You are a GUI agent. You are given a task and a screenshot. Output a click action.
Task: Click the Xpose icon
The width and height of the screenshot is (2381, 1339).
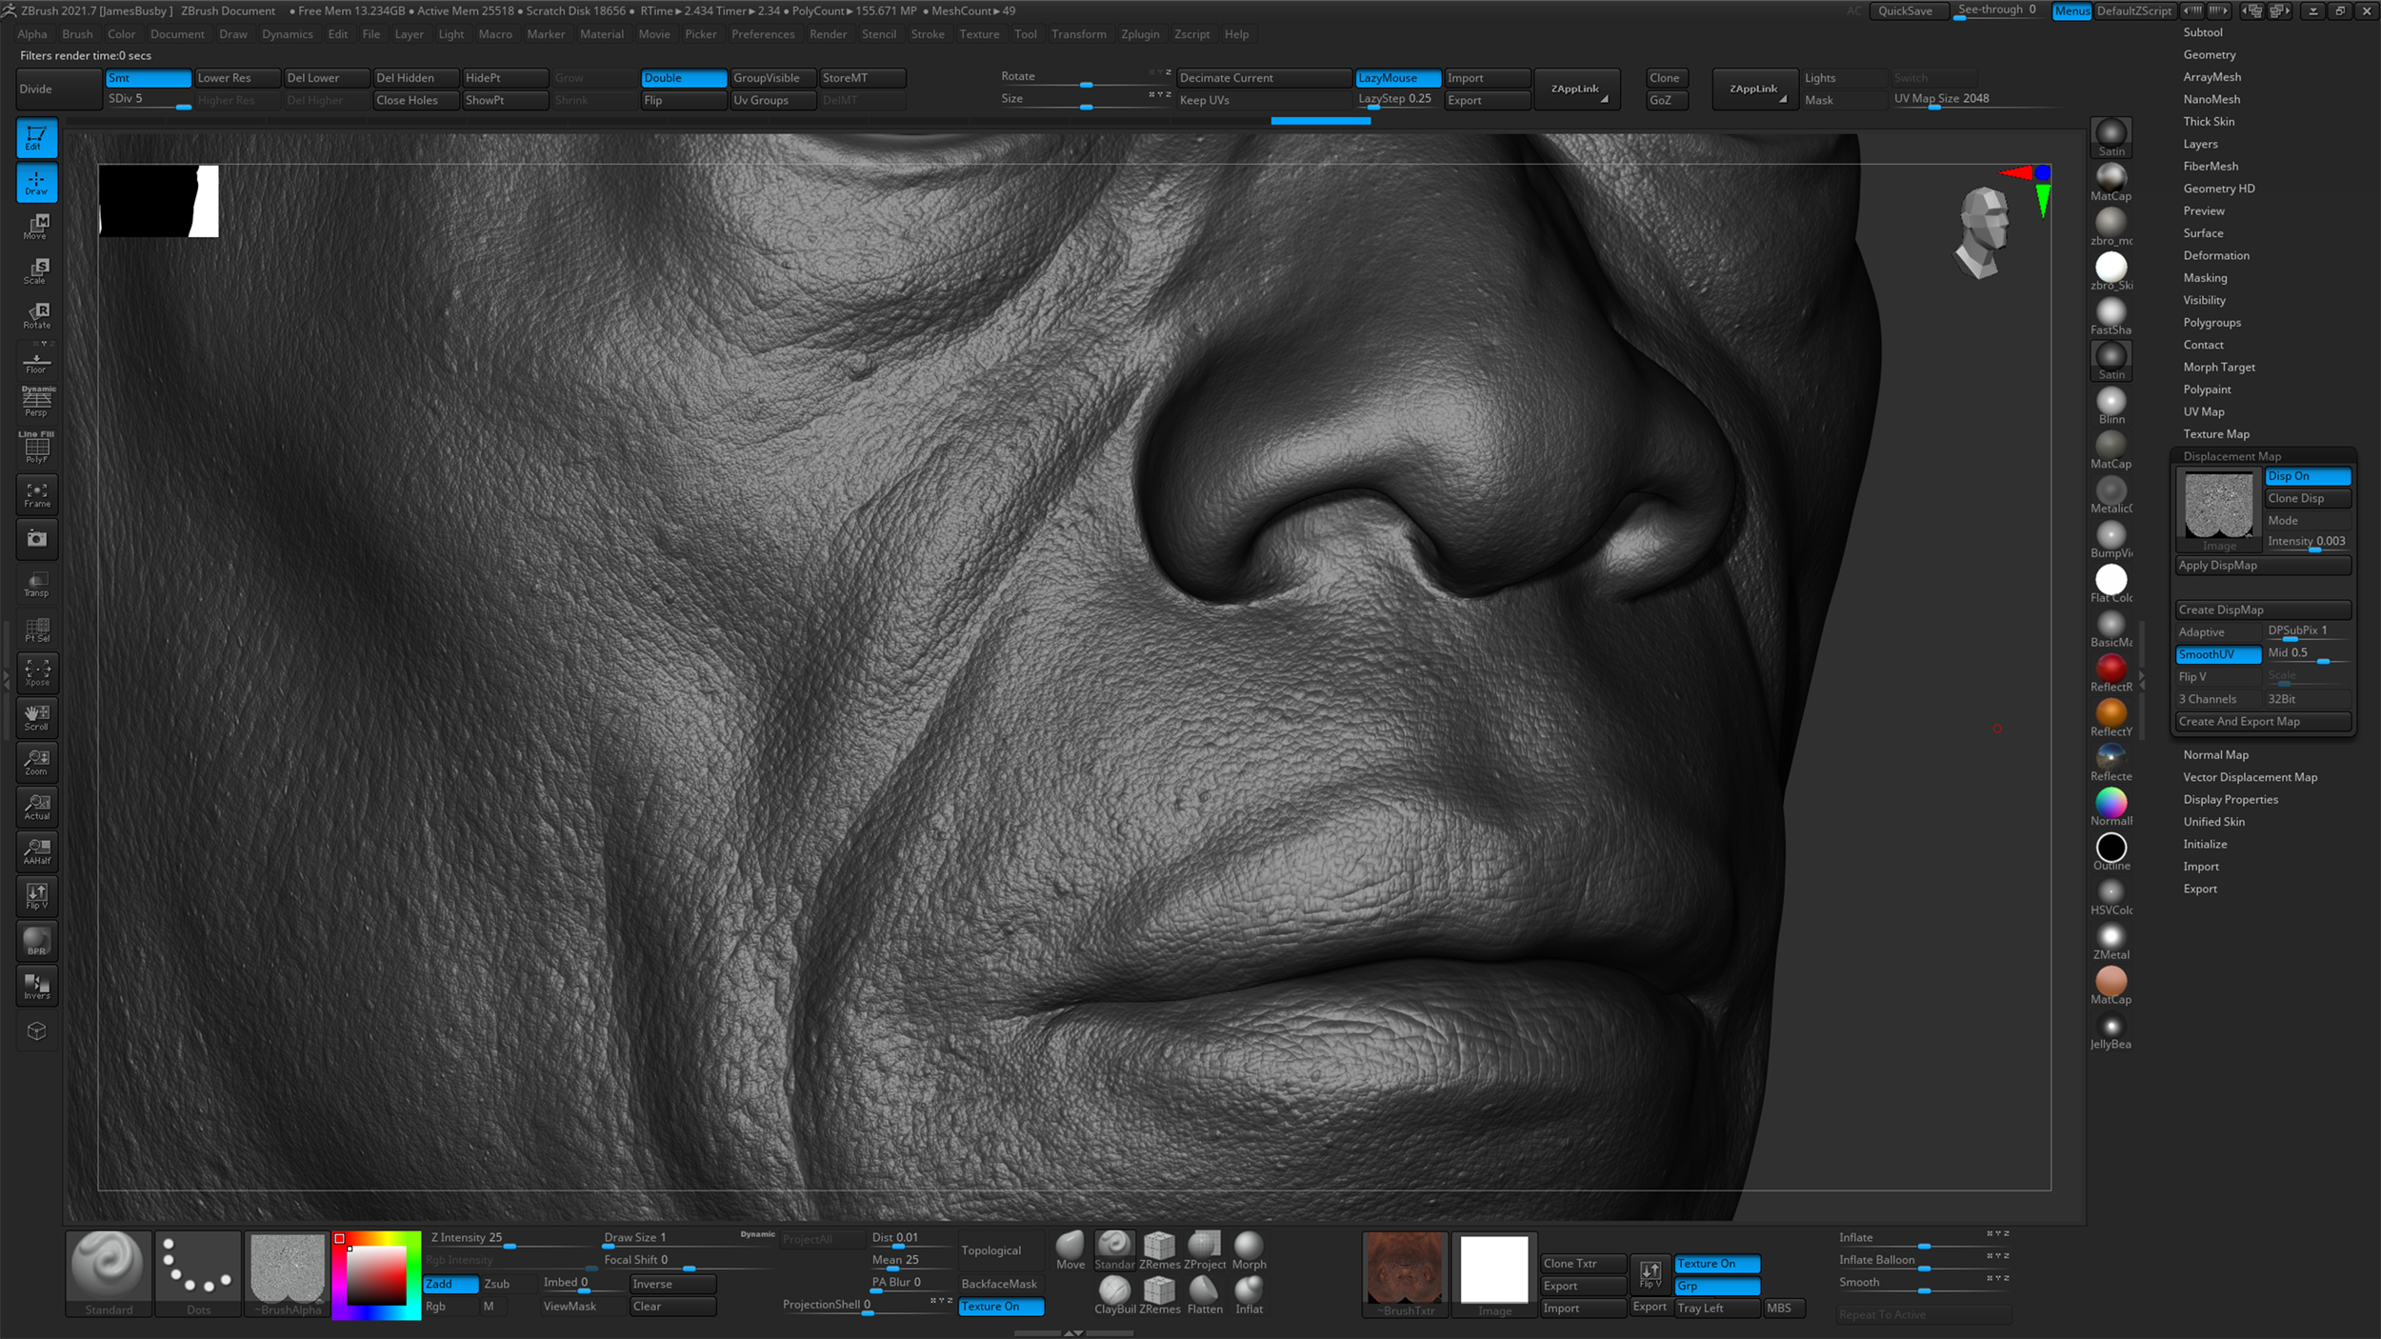[x=36, y=672]
